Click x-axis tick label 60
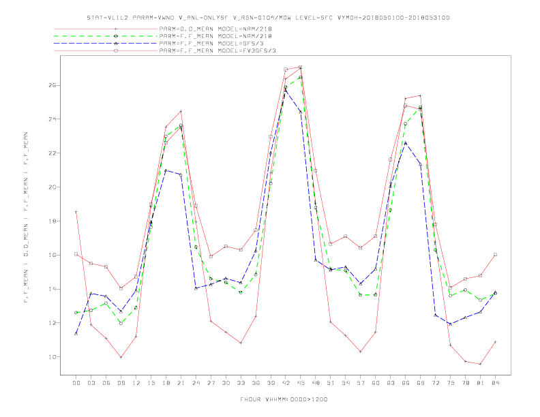The width and height of the screenshot is (540, 417). pos(376,383)
